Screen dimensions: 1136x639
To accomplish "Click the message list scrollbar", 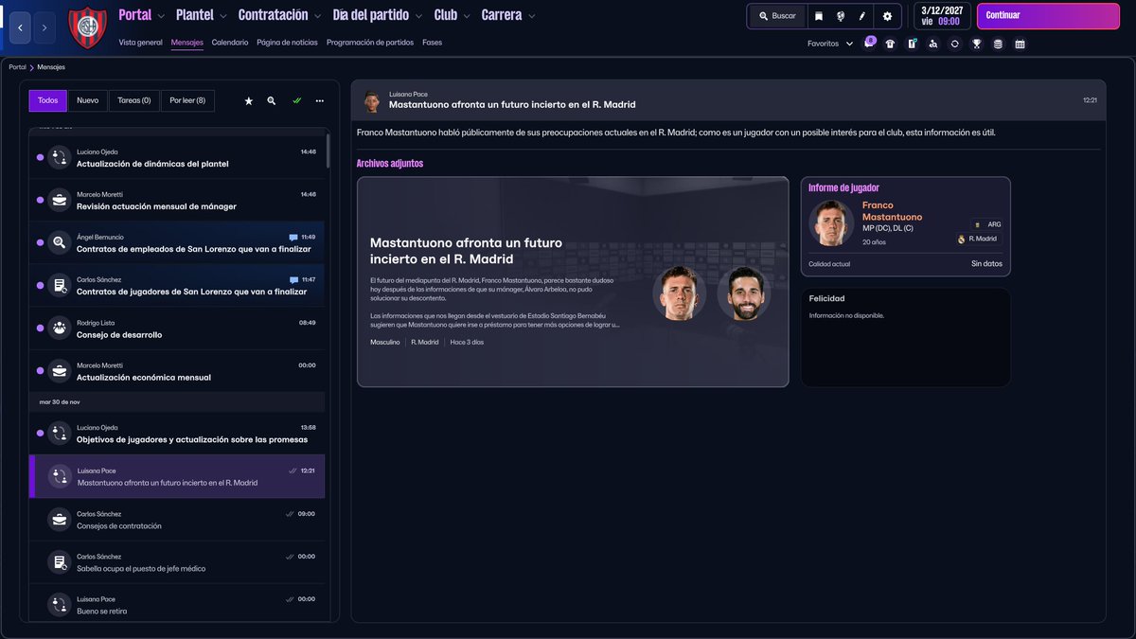I will point(328,151).
